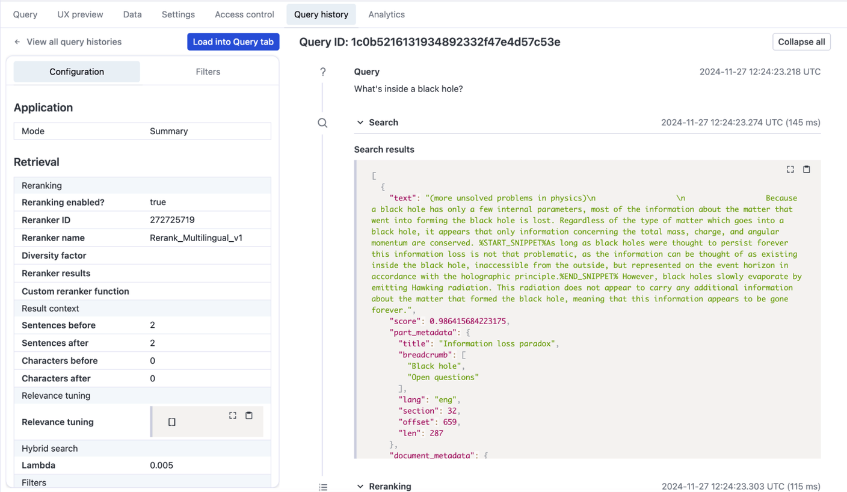847x492 pixels.
Task: Collapse the Search section chevron
Action: pyautogui.click(x=360, y=123)
